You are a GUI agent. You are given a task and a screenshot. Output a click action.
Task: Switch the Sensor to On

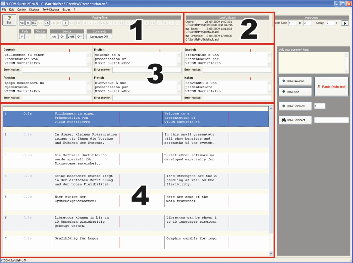(62, 37)
